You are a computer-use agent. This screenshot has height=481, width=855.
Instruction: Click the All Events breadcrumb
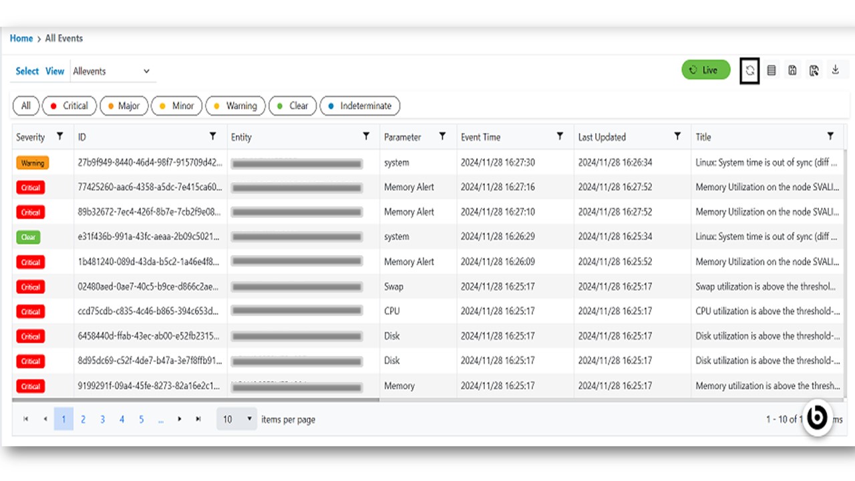64,38
